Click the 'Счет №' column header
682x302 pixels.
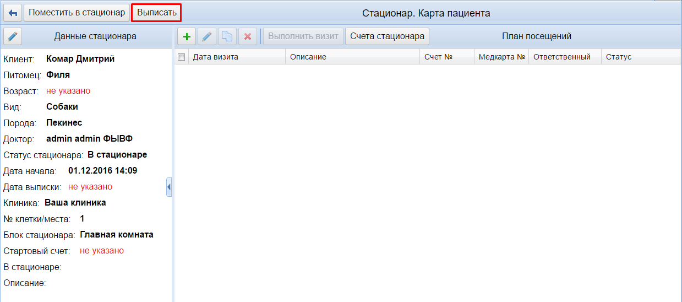point(438,57)
